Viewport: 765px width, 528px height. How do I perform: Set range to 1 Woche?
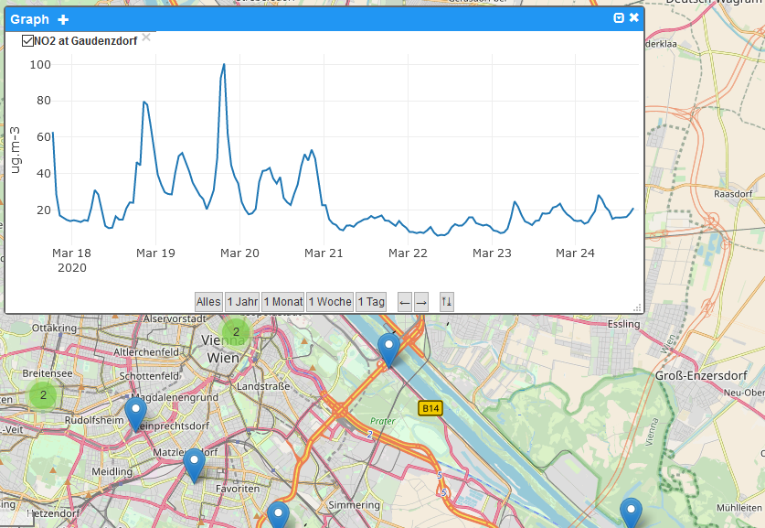[x=330, y=302]
